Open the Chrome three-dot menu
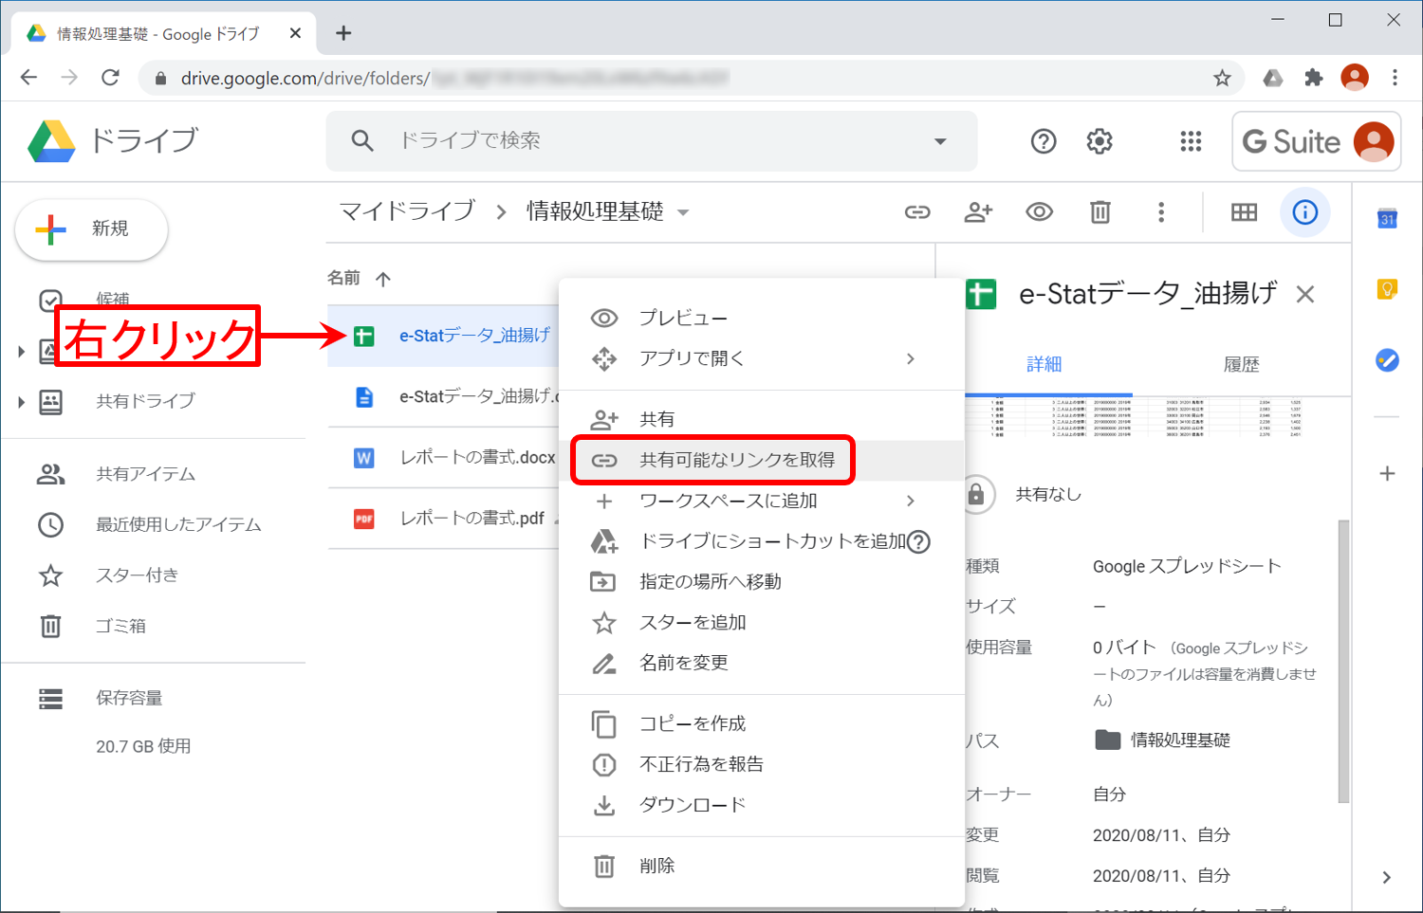This screenshot has width=1423, height=913. tap(1395, 78)
